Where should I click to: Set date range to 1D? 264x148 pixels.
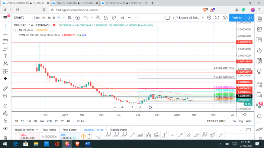tap(16, 121)
